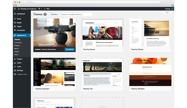The image size is (187, 108).
Task: Go to Editor submenu link
Action: [16, 55]
